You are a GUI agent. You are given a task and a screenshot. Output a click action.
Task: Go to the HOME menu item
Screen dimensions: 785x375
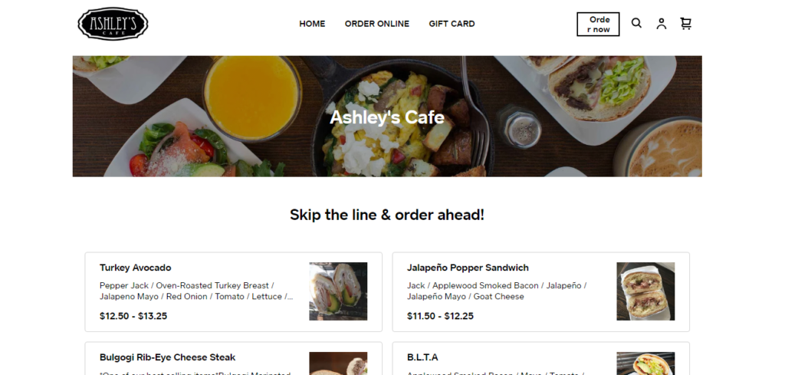[x=312, y=24]
